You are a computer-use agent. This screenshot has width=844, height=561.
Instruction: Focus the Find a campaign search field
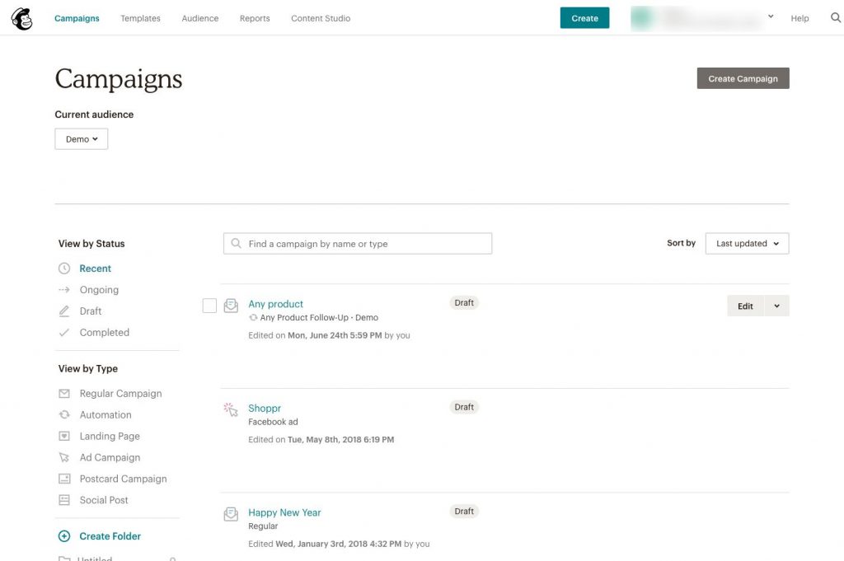pyautogui.click(x=358, y=244)
